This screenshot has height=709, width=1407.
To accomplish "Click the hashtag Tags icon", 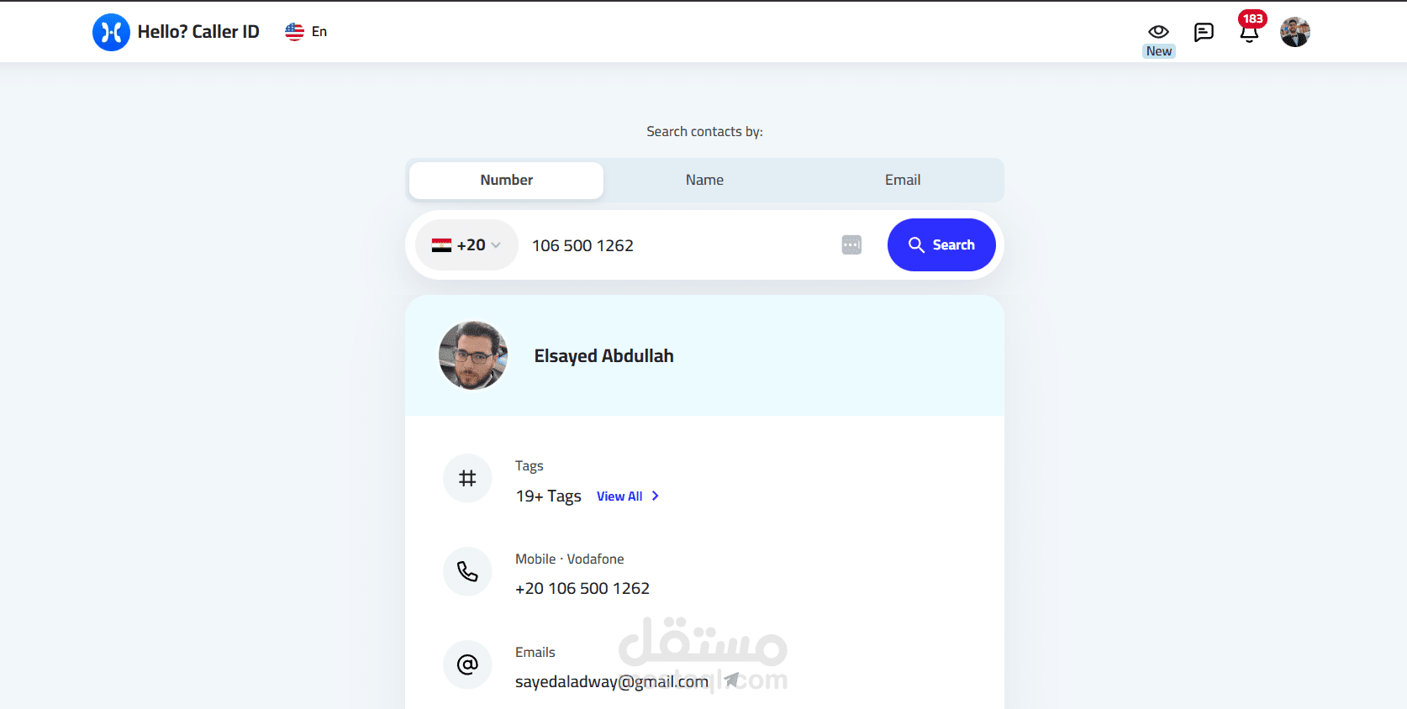I will point(467,478).
